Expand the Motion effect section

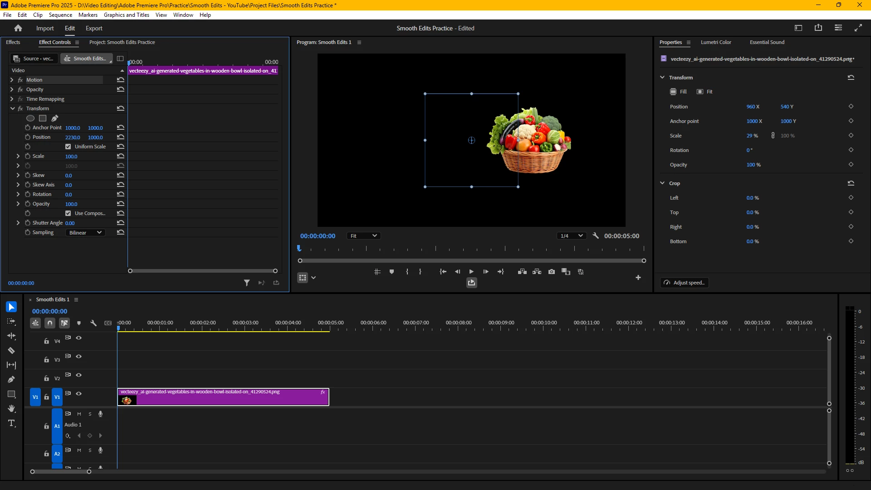pyautogui.click(x=12, y=80)
